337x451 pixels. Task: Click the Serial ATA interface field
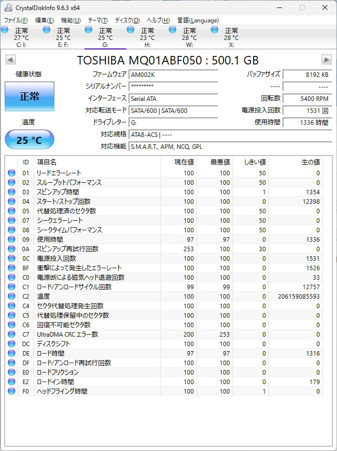[173, 98]
